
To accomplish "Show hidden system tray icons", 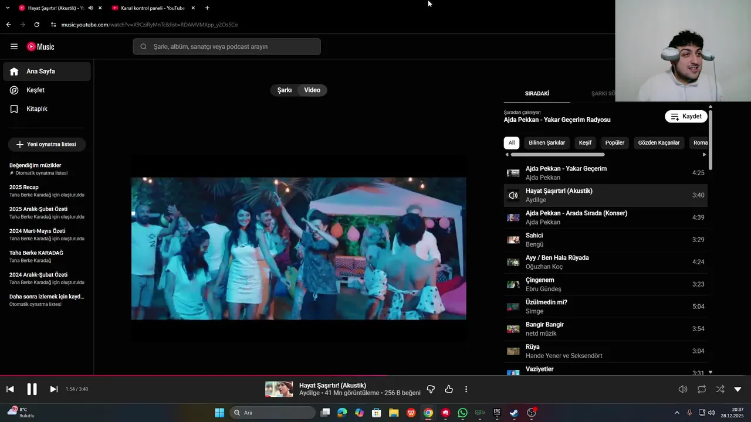I will 676,413.
